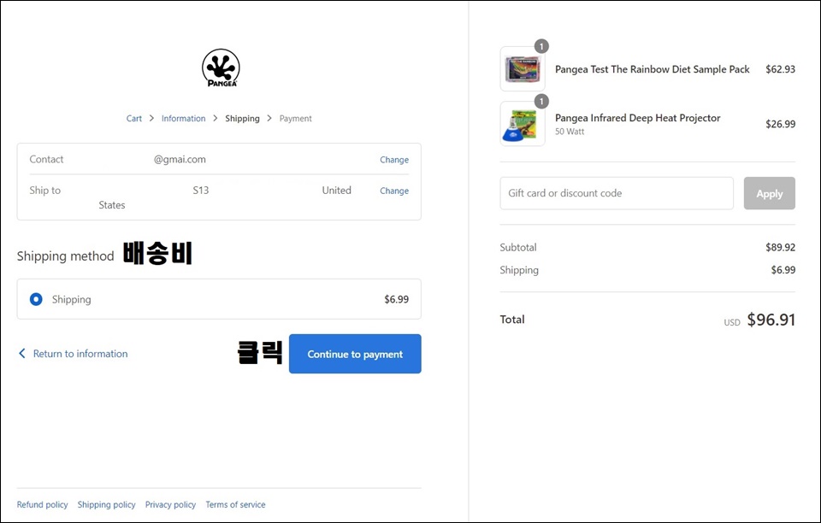
Task: Click the Pangea gecko logo
Action: (x=221, y=68)
